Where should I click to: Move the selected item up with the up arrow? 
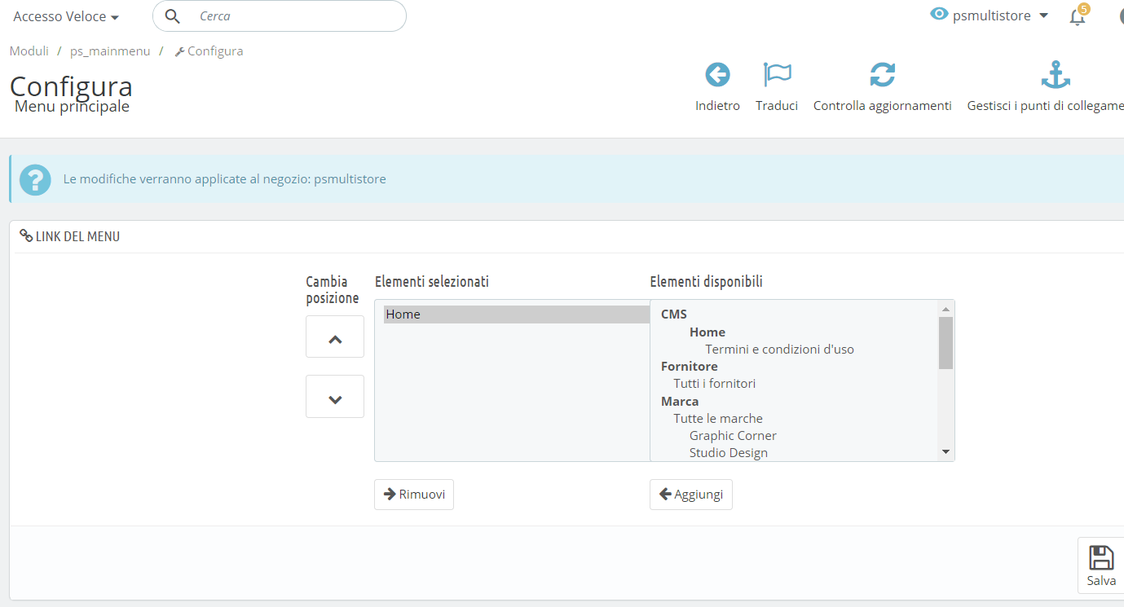(334, 336)
